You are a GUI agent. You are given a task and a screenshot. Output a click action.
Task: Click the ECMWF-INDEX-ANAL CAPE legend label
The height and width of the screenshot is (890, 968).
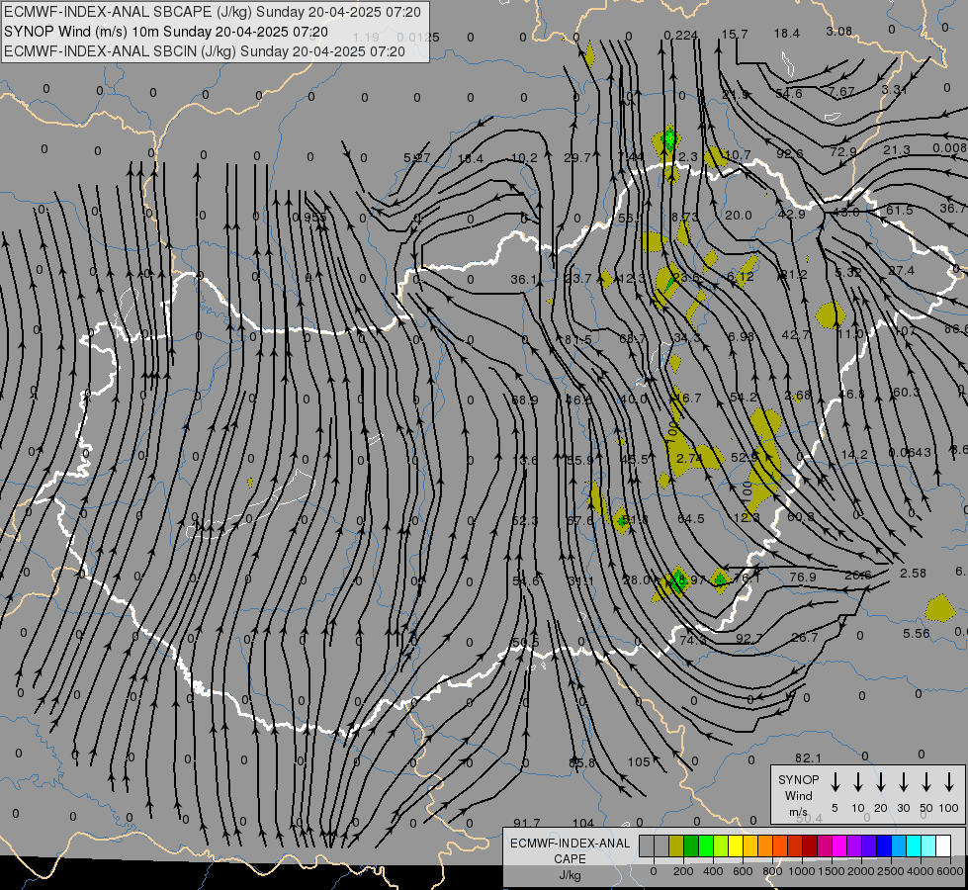tap(570, 858)
